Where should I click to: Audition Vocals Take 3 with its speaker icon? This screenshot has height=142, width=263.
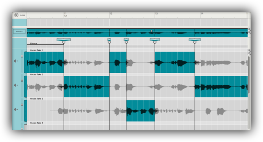coord(16,109)
